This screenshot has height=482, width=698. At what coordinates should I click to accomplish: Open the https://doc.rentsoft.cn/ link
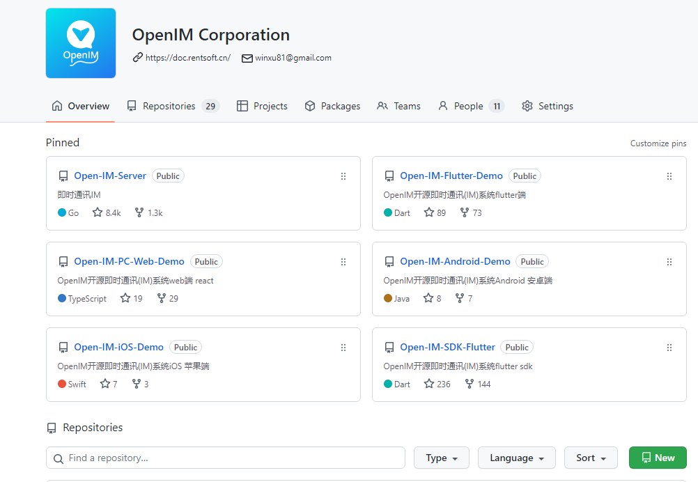pyautogui.click(x=188, y=58)
